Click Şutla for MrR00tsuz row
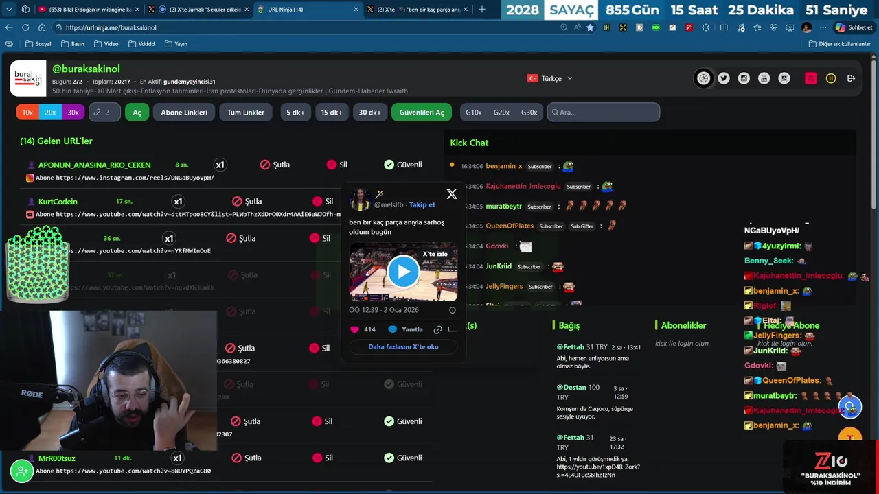Viewport: 879px width, 494px height. 246,458
